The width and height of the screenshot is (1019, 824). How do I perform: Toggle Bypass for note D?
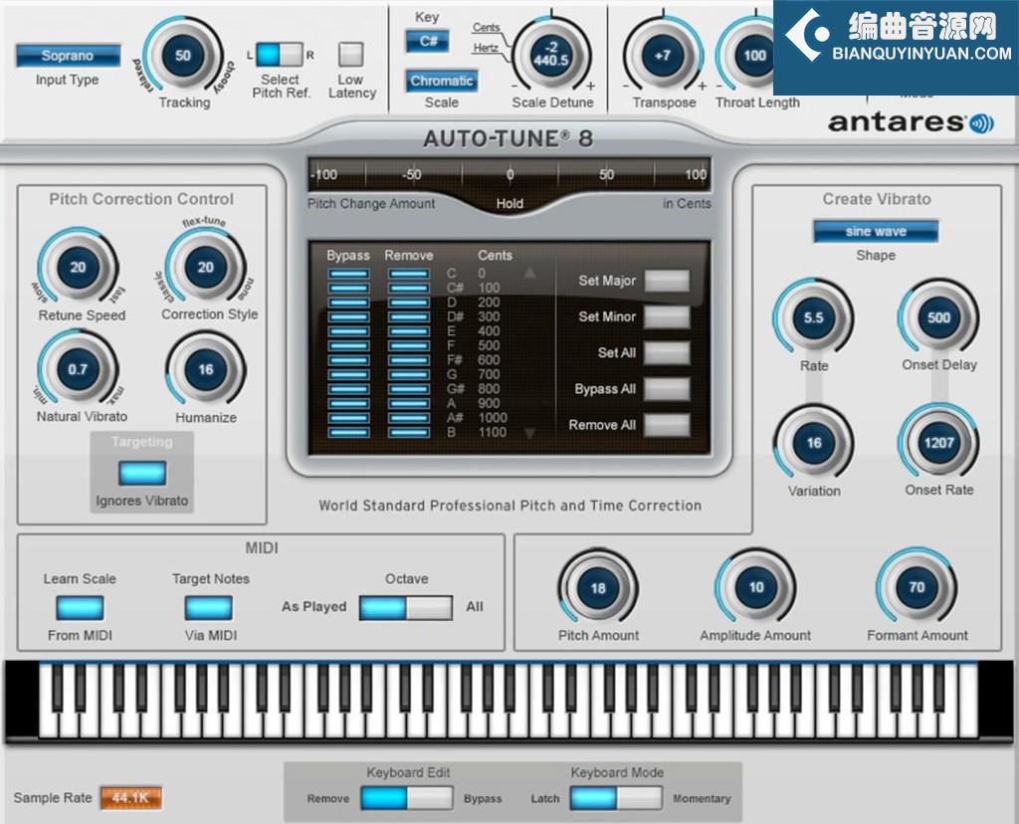click(x=349, y=303)
